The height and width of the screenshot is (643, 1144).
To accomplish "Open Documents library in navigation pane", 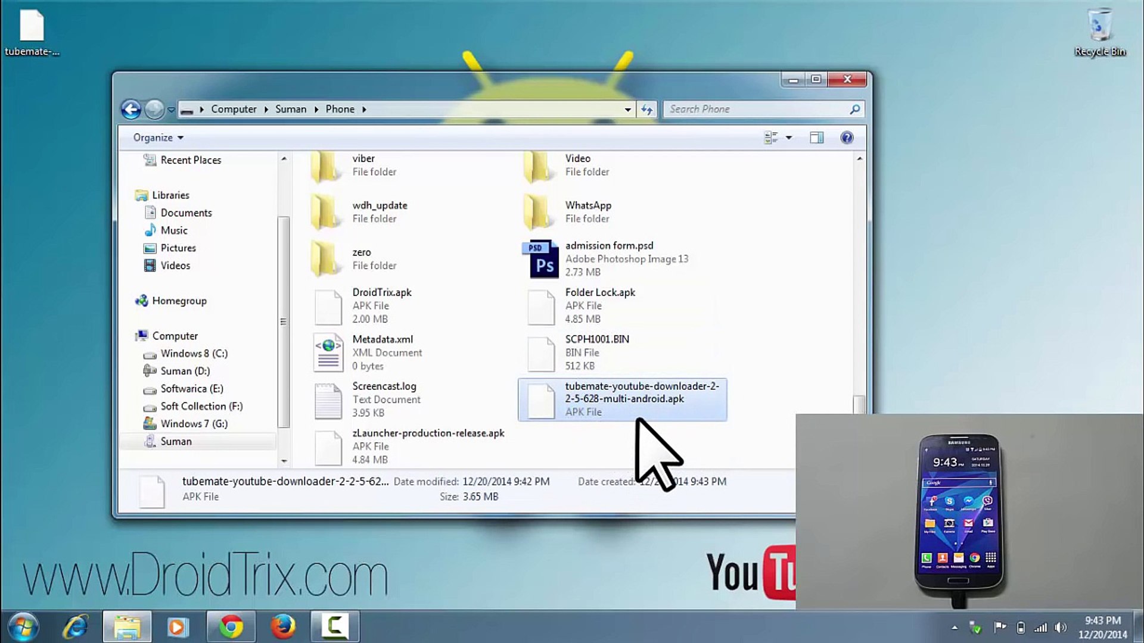I will 186,213.
